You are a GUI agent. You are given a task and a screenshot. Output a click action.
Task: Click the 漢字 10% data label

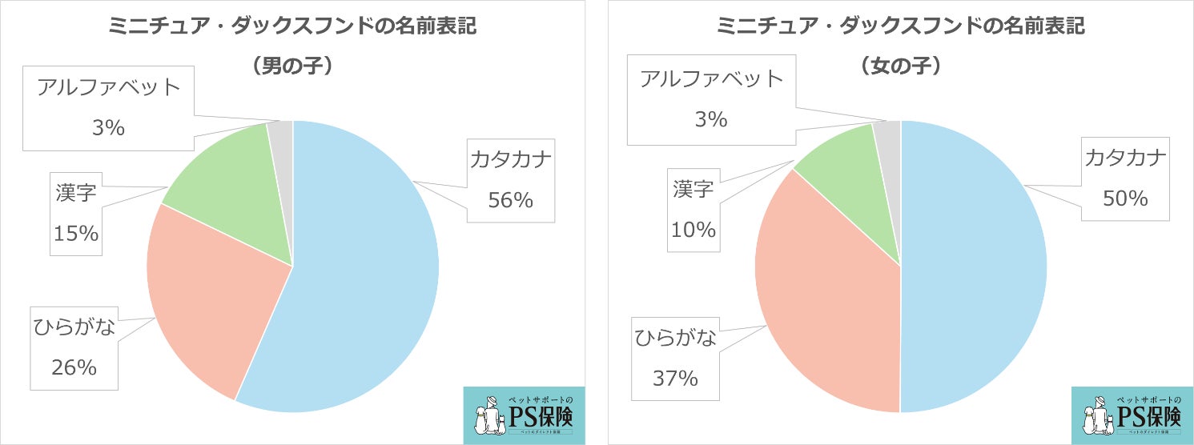pyautogui.click(x=693, y=210)
